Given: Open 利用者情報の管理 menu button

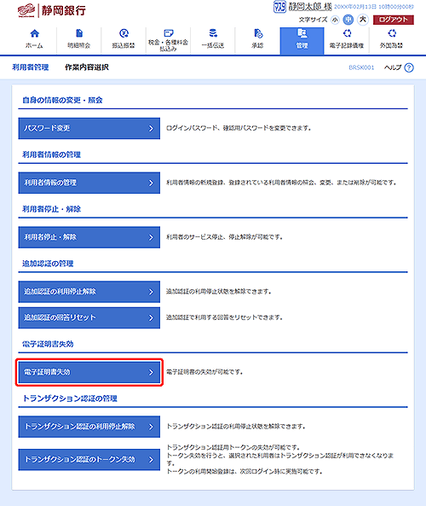Looking at the screenshot, I should (x=89, y=183).
